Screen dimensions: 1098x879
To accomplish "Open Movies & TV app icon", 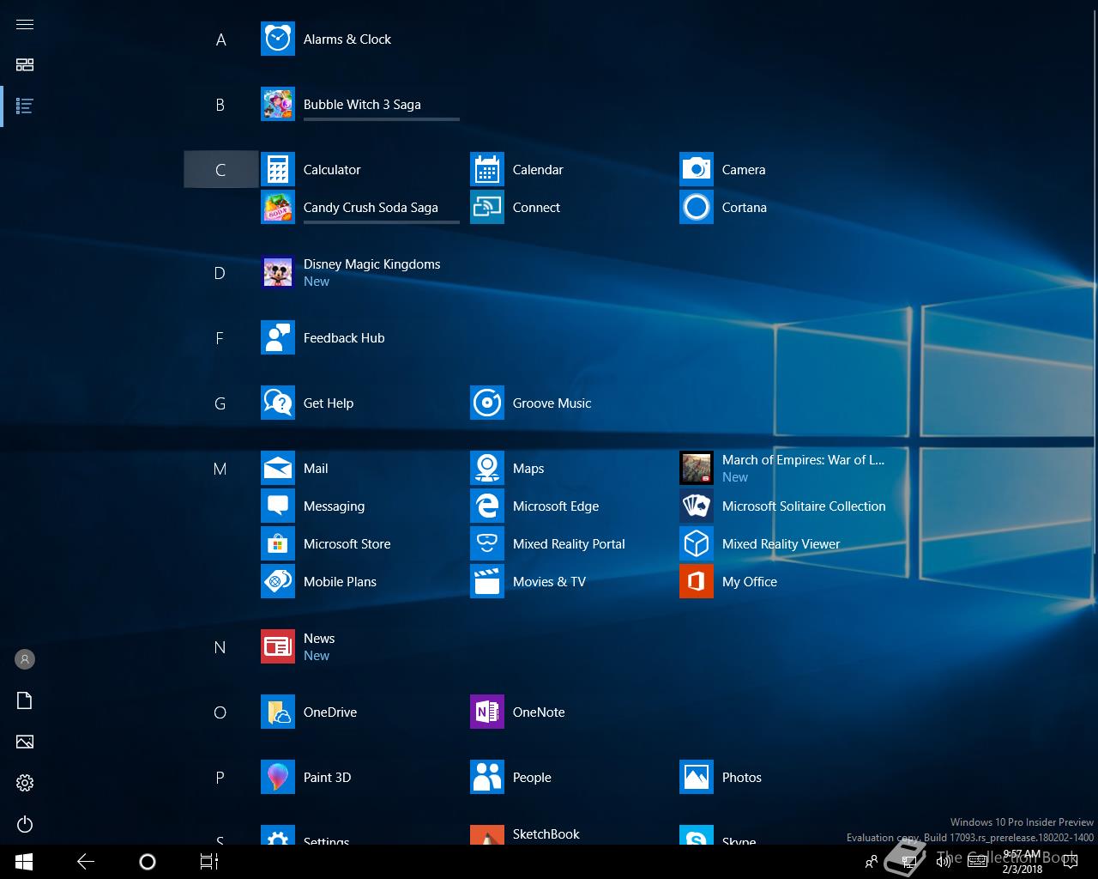I will 486,582.
